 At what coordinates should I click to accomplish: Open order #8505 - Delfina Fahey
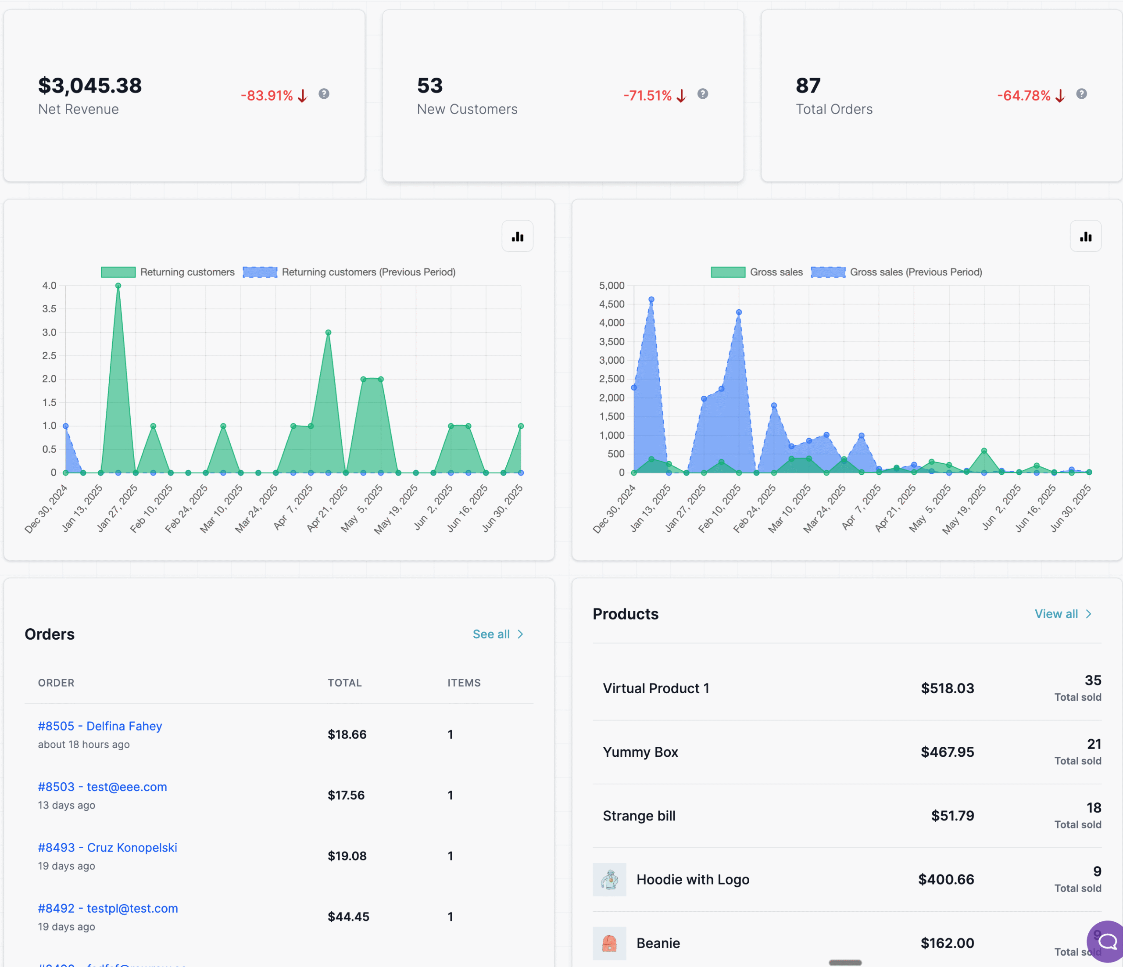100,726
